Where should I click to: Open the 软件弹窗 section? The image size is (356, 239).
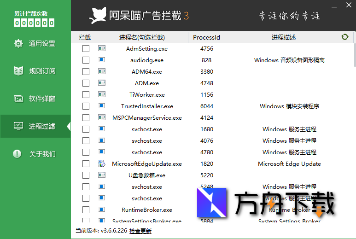[35, 99]
